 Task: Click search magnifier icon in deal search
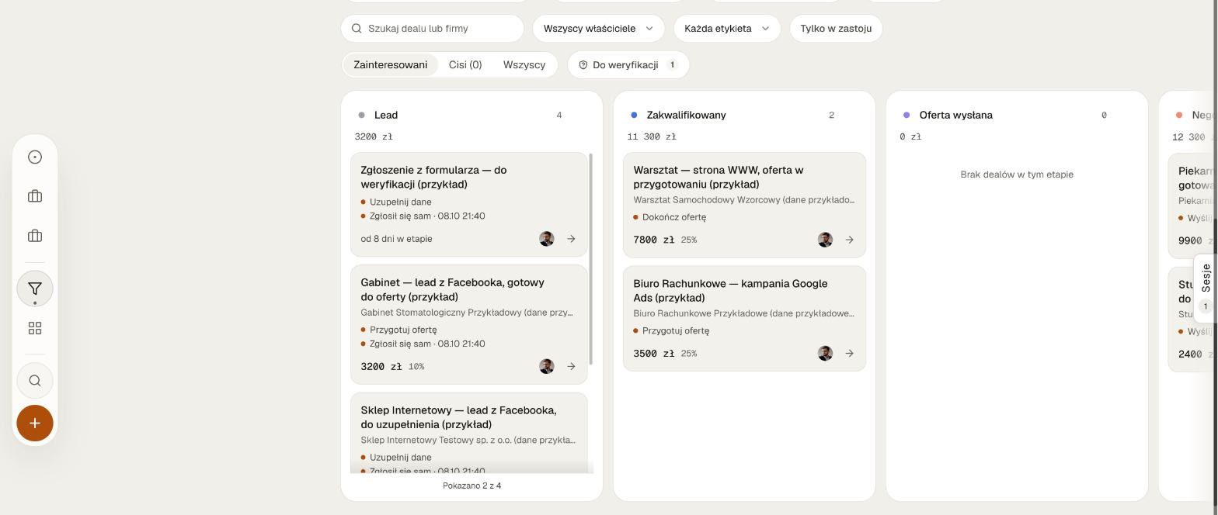(357, 29)
